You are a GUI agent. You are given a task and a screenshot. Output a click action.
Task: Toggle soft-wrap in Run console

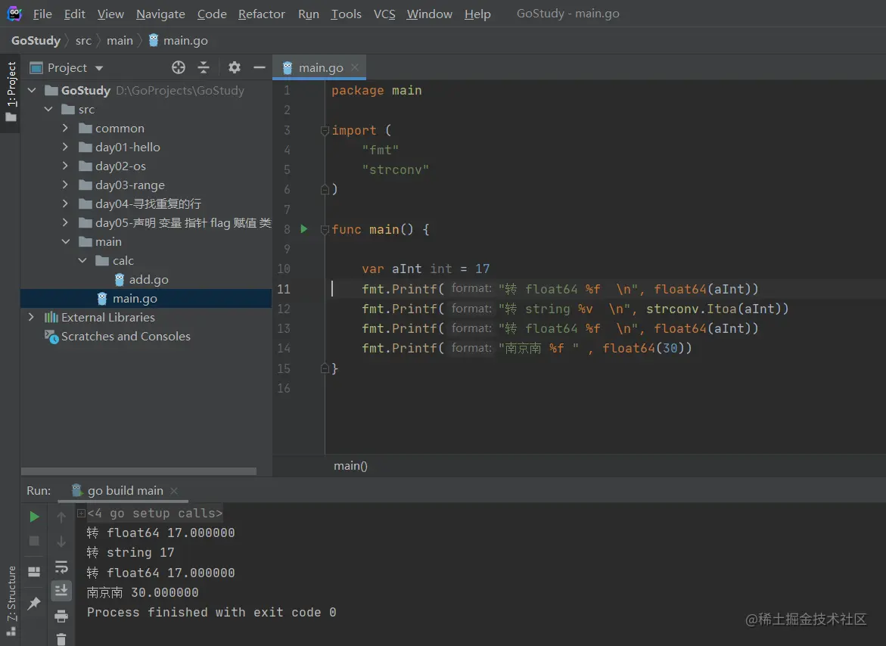61,567
